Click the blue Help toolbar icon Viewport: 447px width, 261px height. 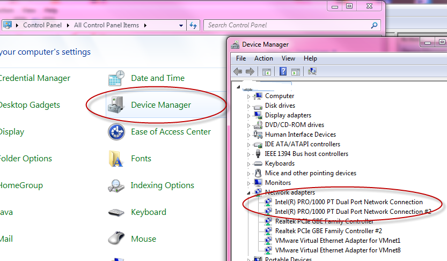283,71
